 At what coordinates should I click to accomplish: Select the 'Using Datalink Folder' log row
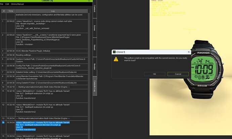click(45, 83)
